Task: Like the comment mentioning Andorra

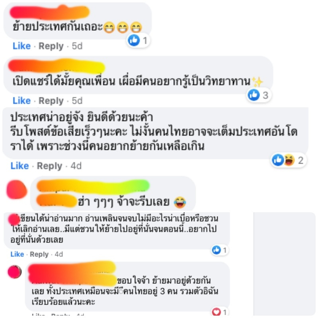Action: point(19,166)
